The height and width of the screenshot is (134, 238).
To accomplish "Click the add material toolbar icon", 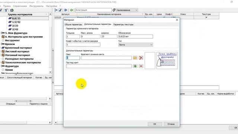I will point(56,10).
